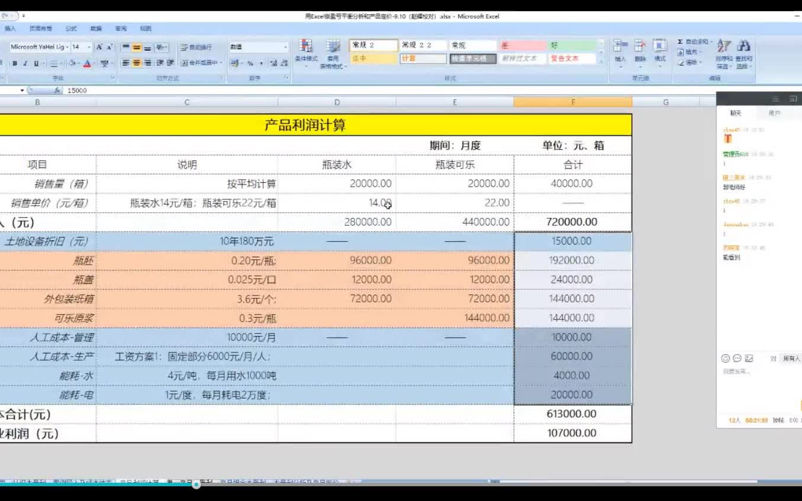Image resolution: width=802 pixels, height=501 pixels.
Task: Increase font size with large A button
Action: tap(99, 47)
